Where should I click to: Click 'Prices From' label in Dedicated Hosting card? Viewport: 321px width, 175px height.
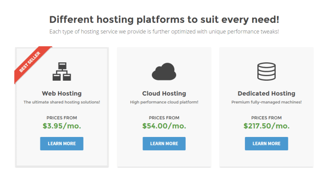[266, 118]
